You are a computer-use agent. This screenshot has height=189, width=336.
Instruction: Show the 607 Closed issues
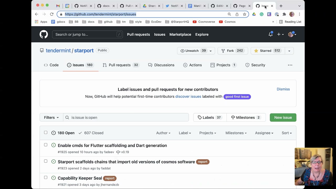point(91,133)
